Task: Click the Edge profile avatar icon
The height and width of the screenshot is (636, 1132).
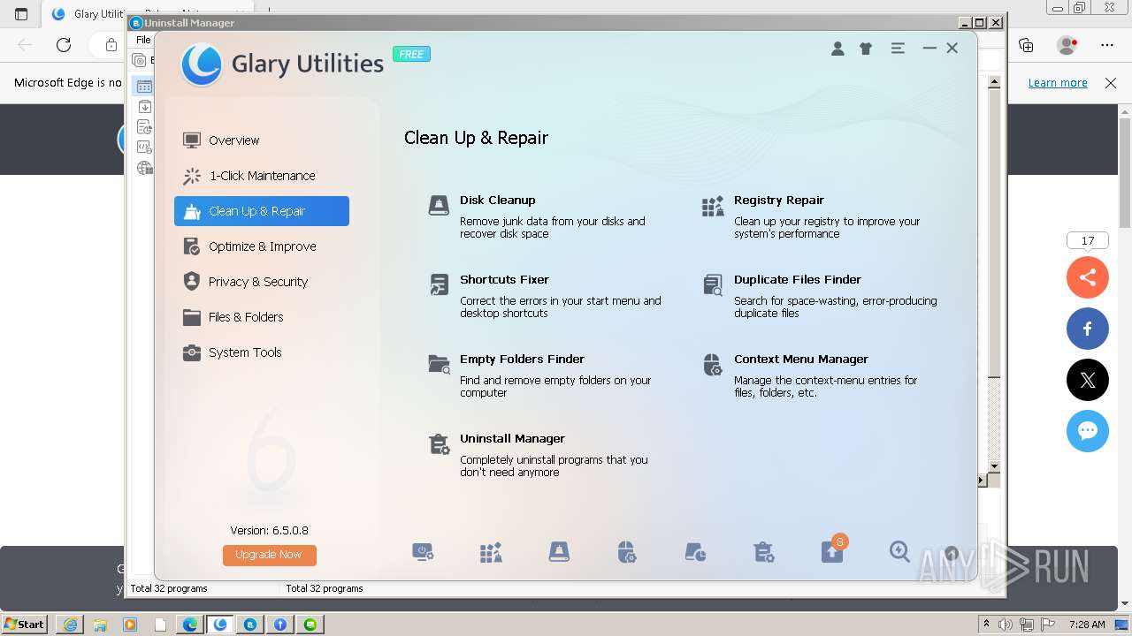Action: point(1067,45)
